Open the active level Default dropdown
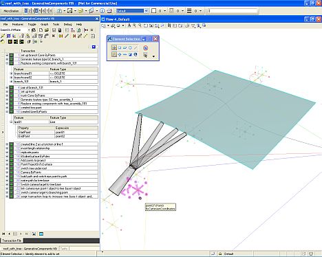This screenshot has width=322, height=257. 146,11
